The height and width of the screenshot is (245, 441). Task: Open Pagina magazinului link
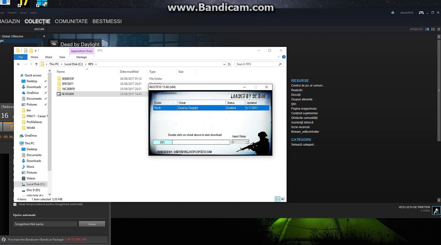coord(304,109)
